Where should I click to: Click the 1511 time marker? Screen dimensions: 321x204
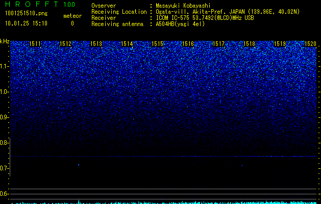35,44
